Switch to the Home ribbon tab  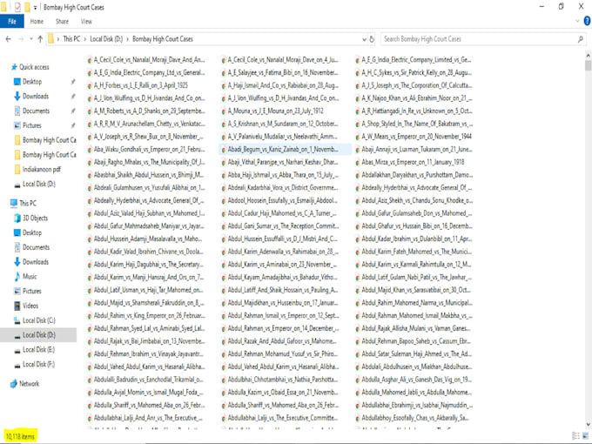(x=37, y=22)
